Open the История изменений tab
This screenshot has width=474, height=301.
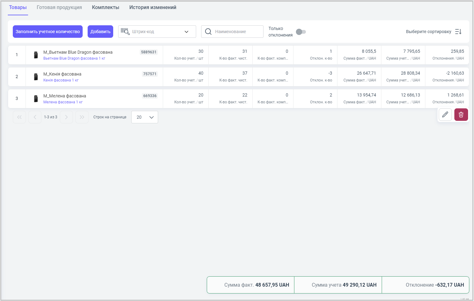pos(153,7)
